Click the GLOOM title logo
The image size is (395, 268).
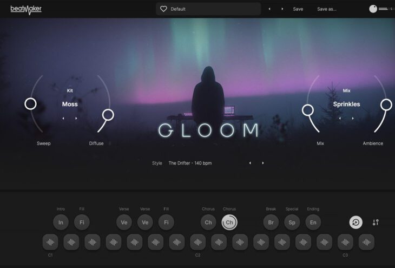[208, 130]
